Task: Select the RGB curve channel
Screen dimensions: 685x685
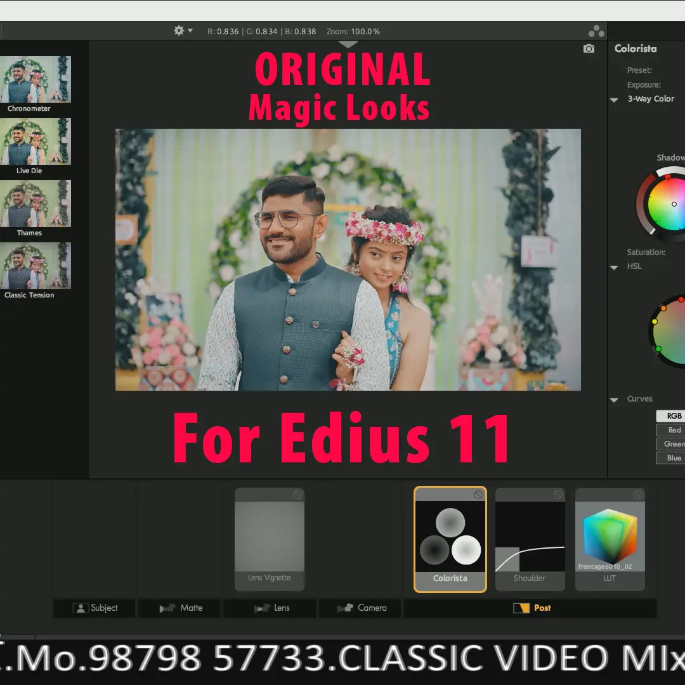Action: (x=670, y=416)
